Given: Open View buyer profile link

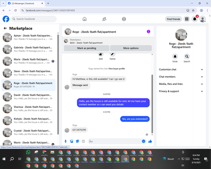Looking at the screenshot, I should coord(116,68).
